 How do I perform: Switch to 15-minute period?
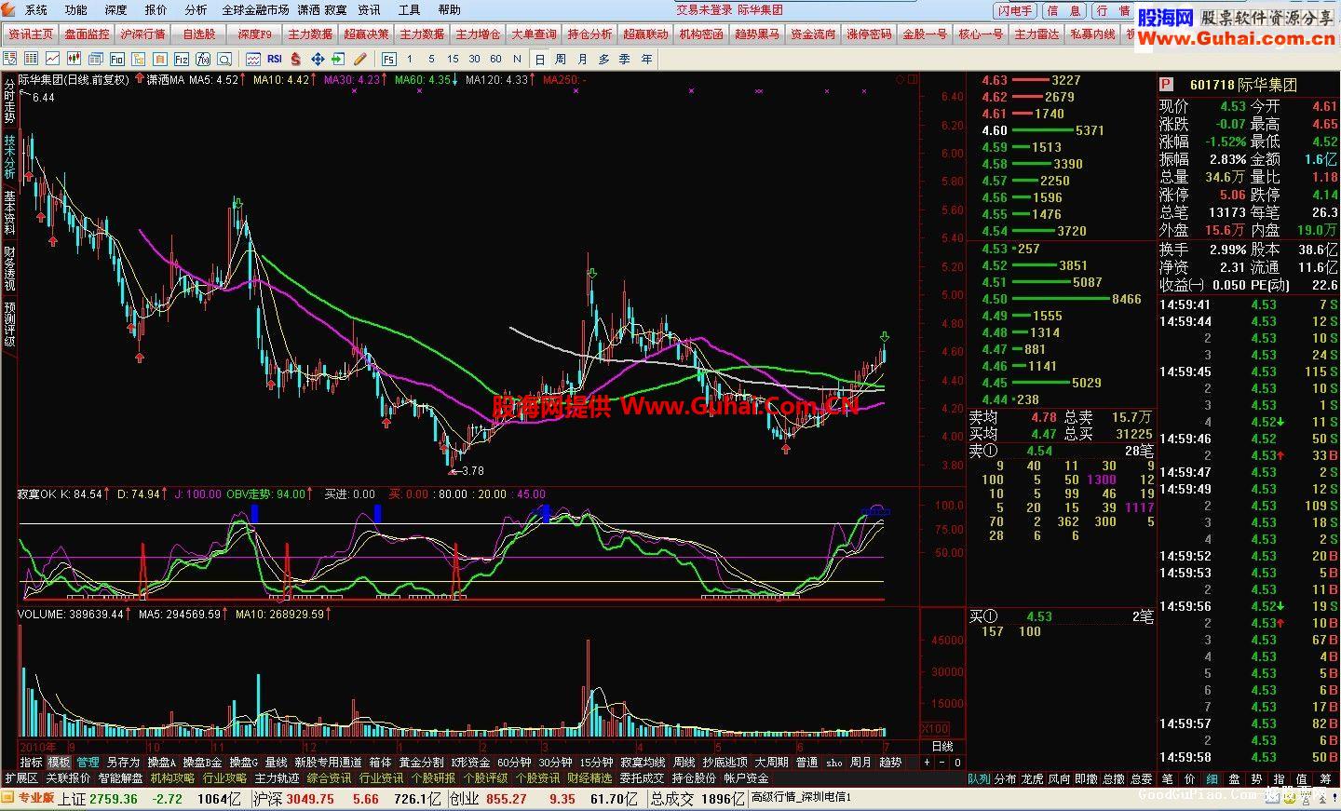(x=453, y=59)
